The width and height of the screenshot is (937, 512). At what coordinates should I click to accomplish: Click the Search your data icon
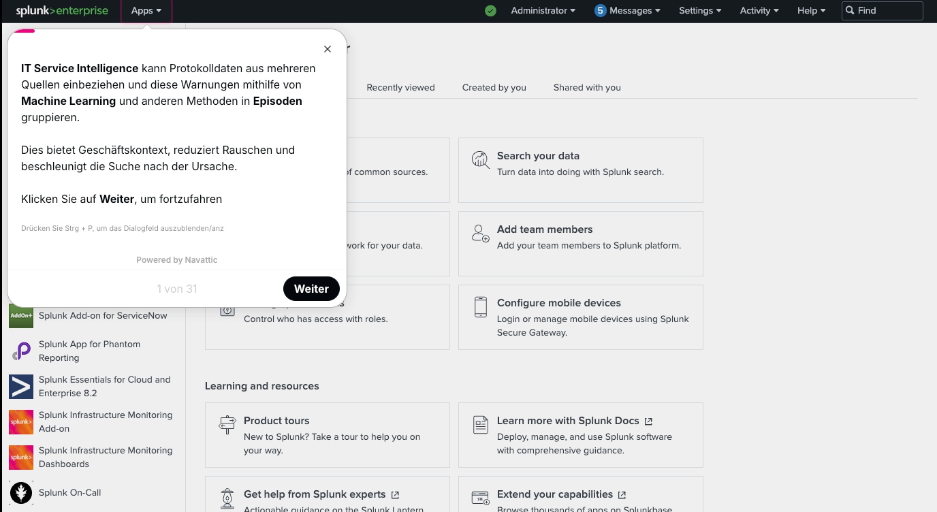coord(481,160)
